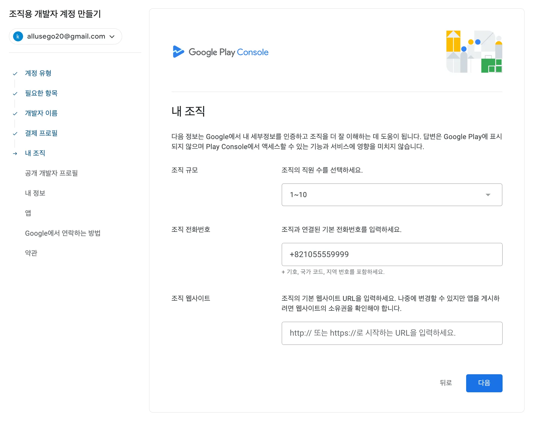Click the arrow icon beside 내 조직
This screenshot has height=422, width=534.
point(15,154)
